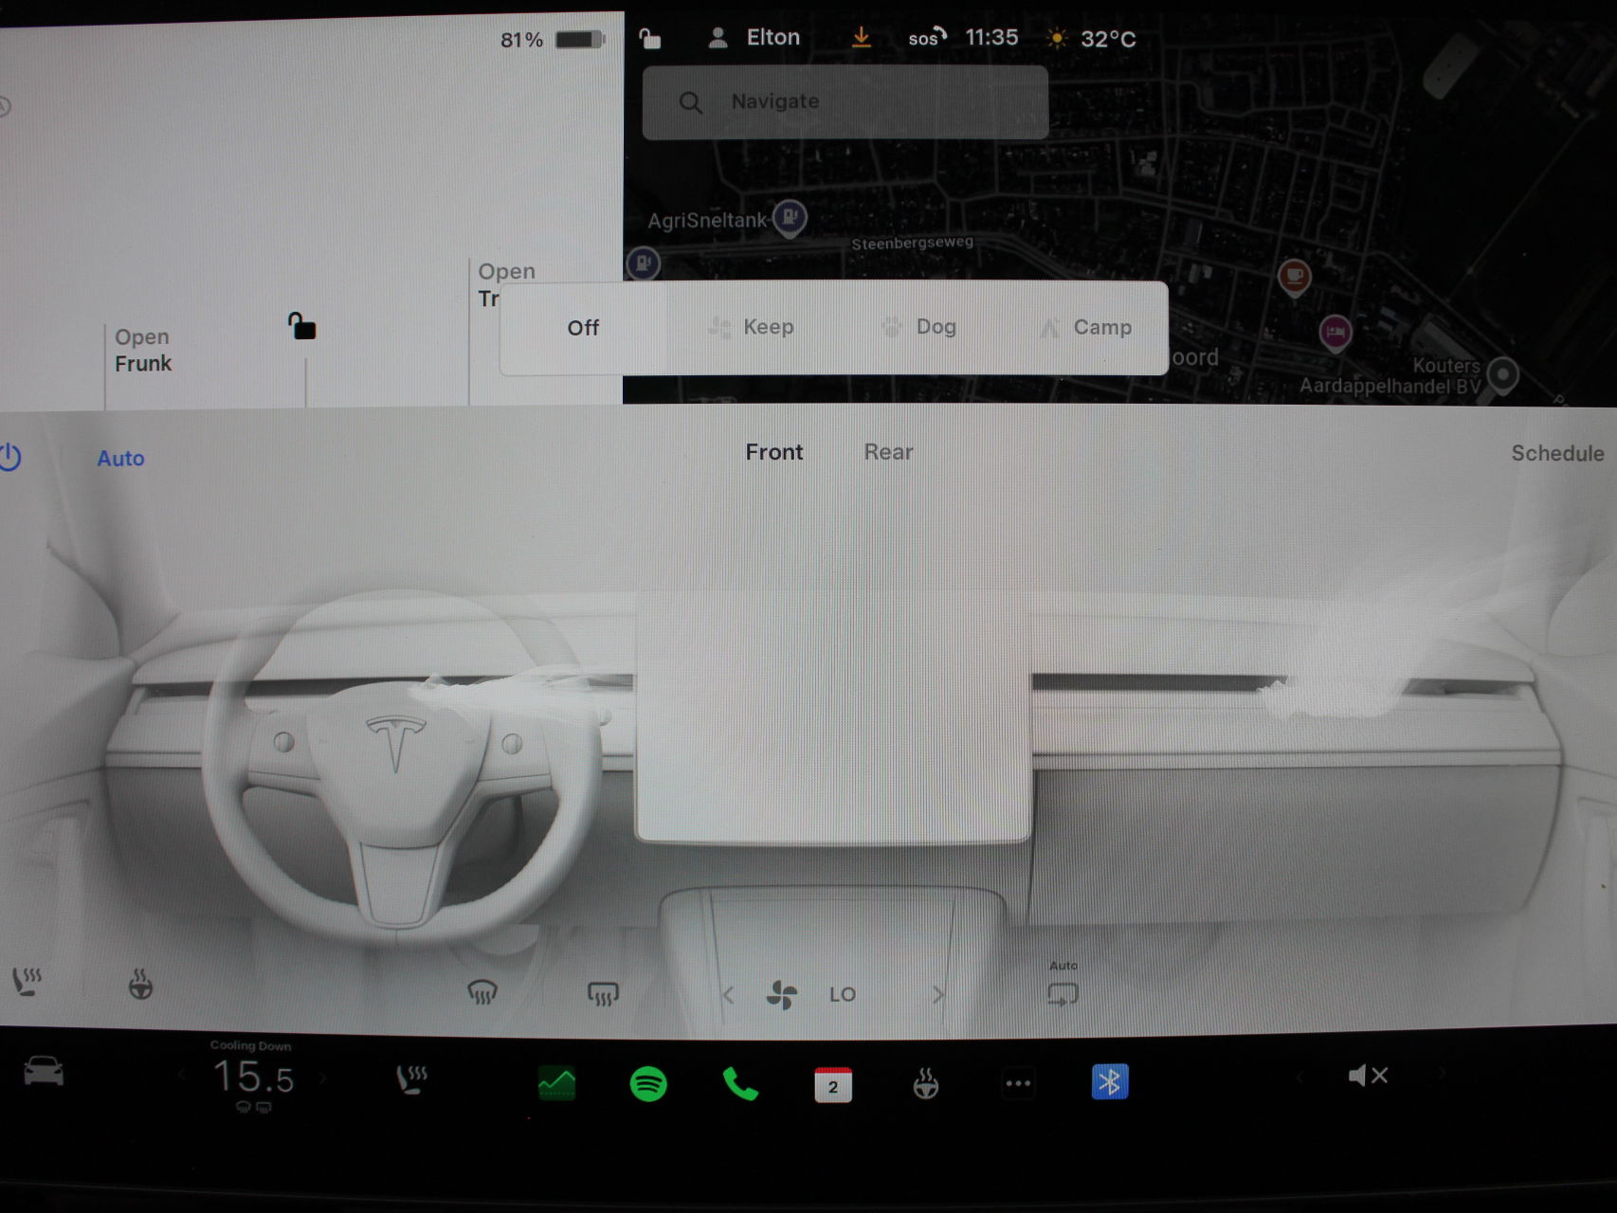The image size is (1617, 1213).
Task: Select Keep climate mode
Action: click(x=751, y=328)
